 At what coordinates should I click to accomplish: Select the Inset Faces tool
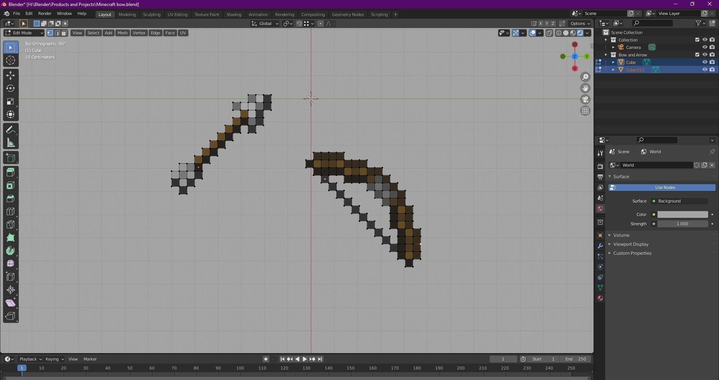(10, 186)
